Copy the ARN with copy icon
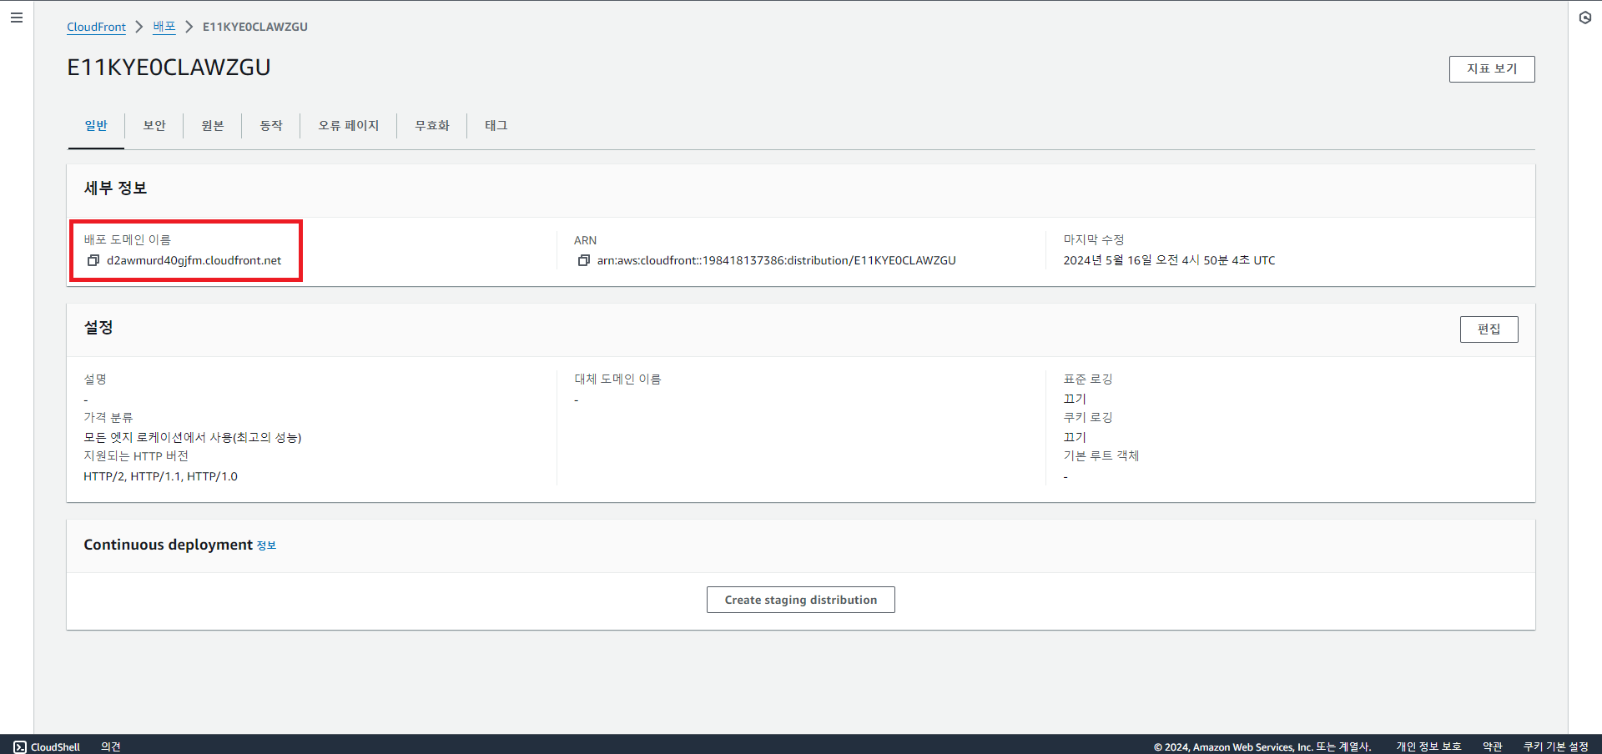 [x=584, y=260]
